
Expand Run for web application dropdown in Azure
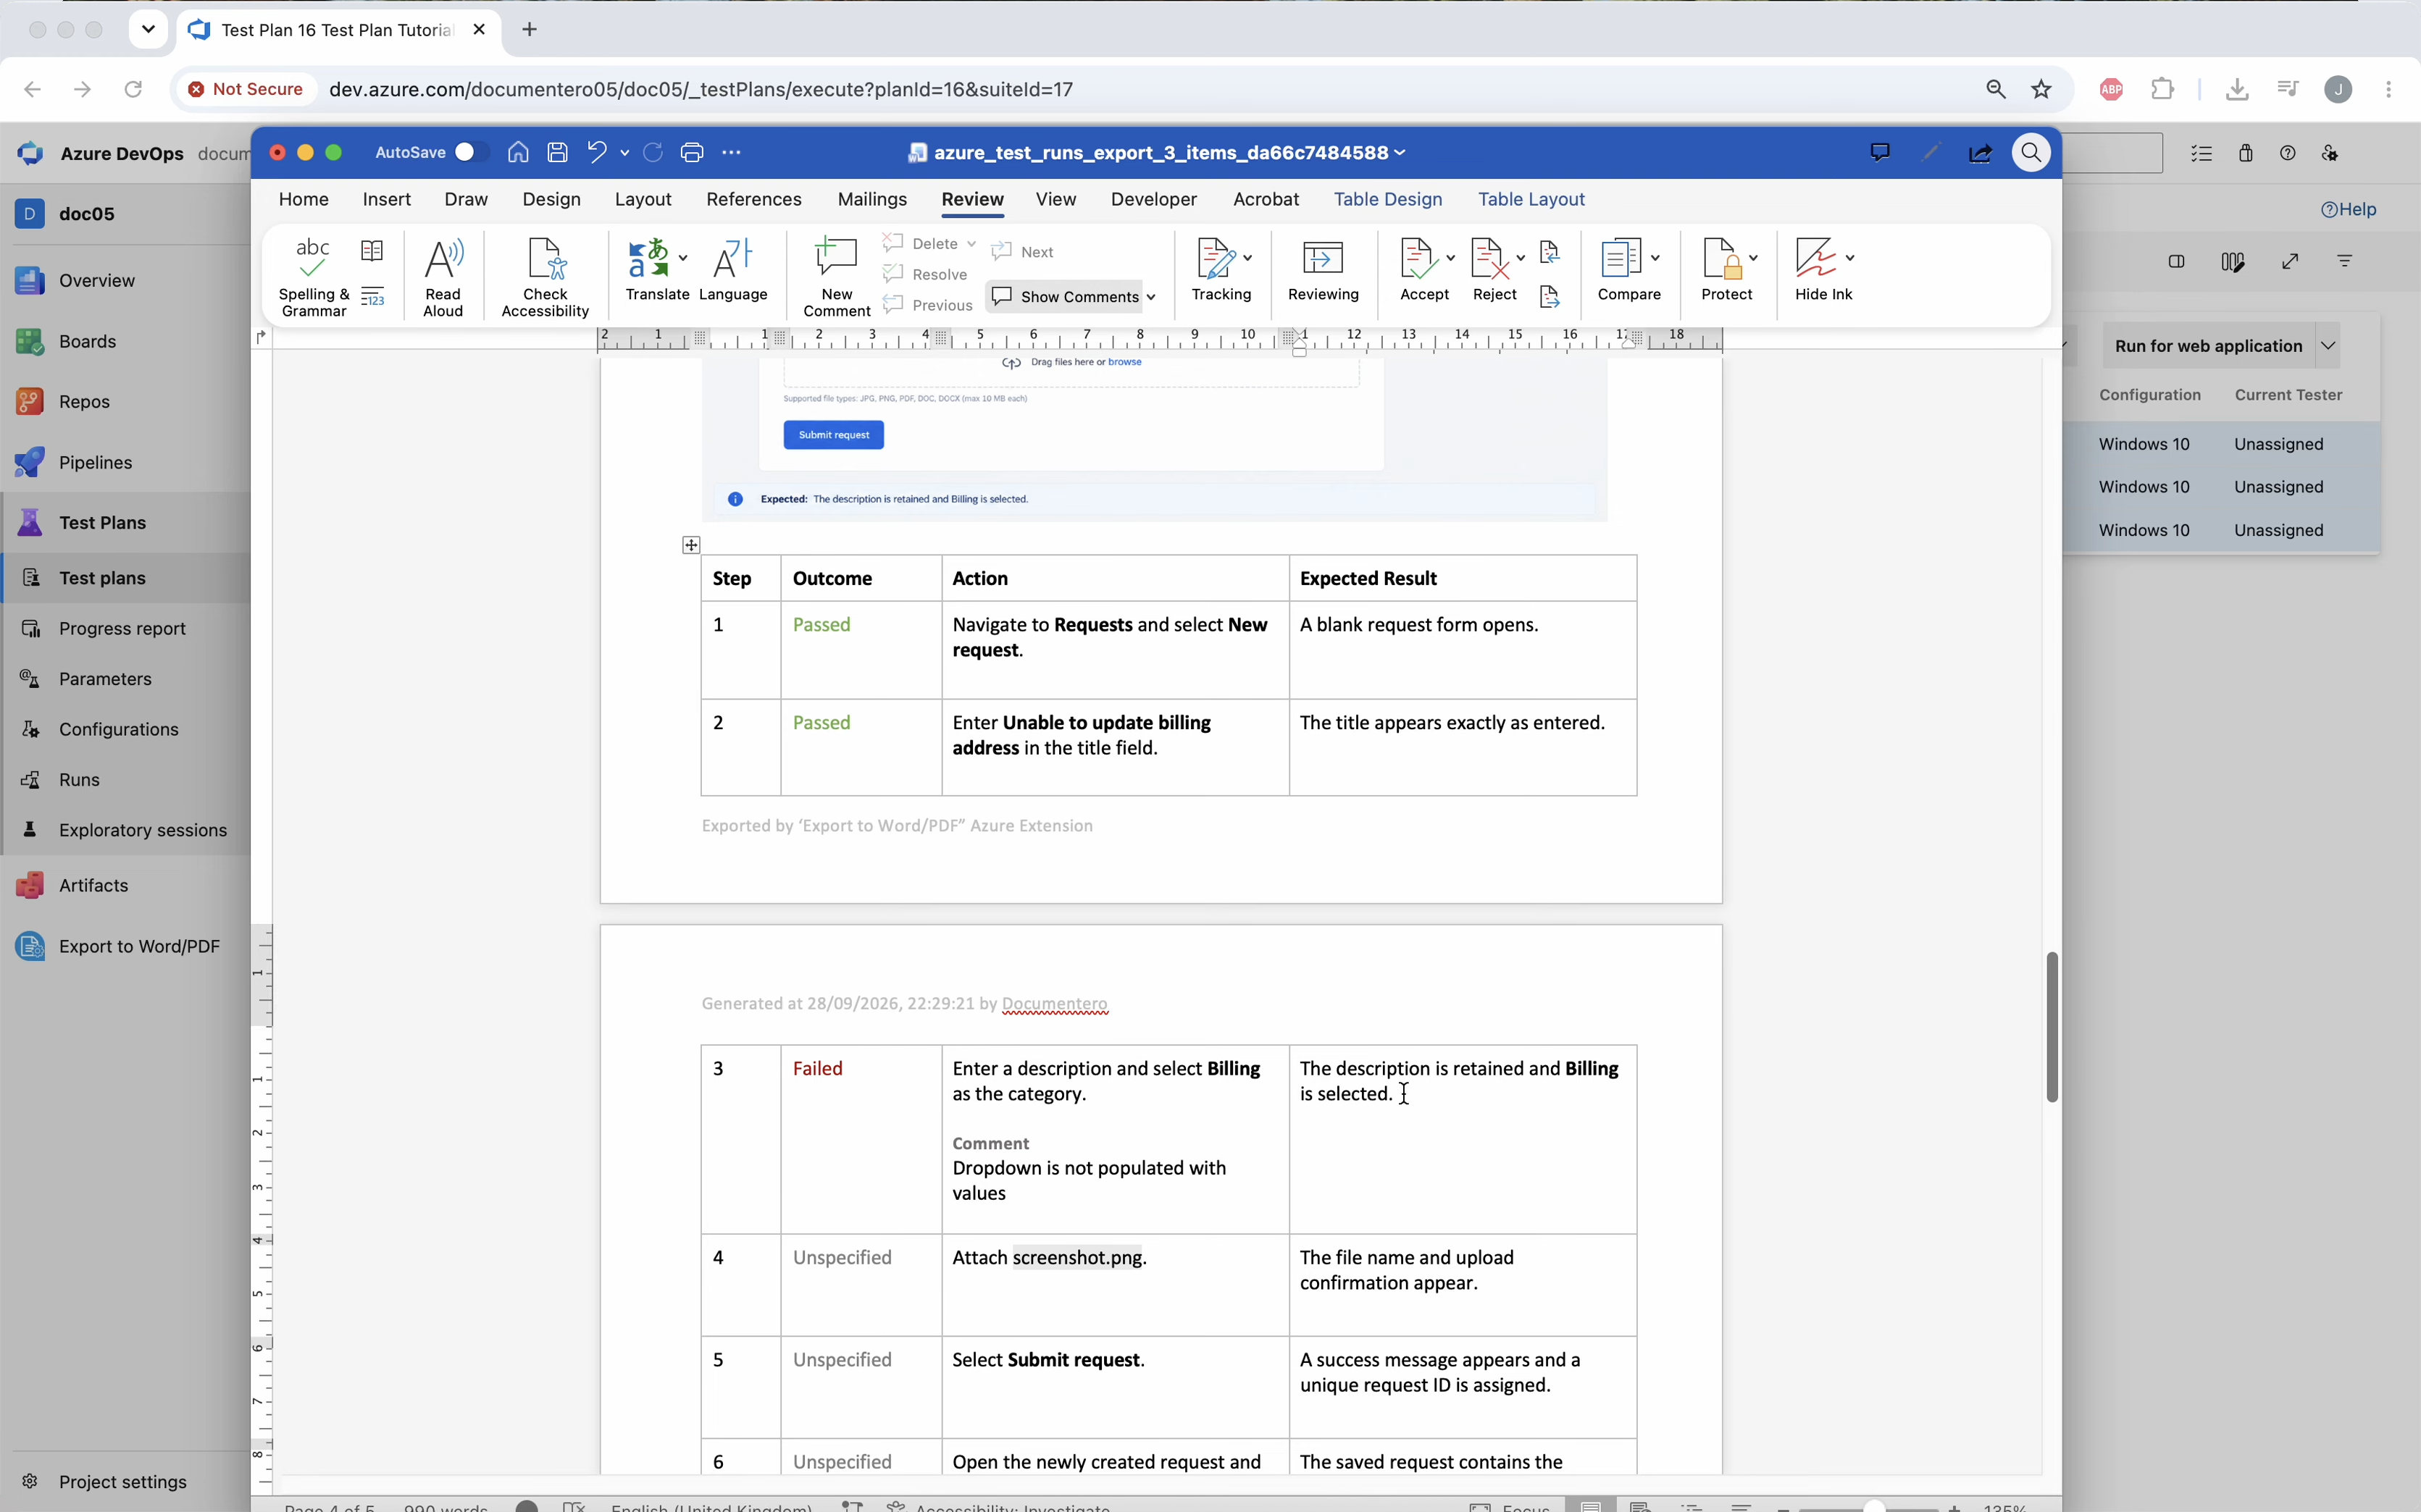(x=2329, y=346)
